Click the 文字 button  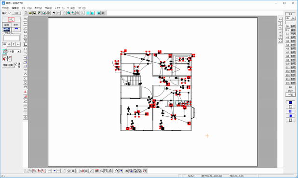click(x=16, y=25)
